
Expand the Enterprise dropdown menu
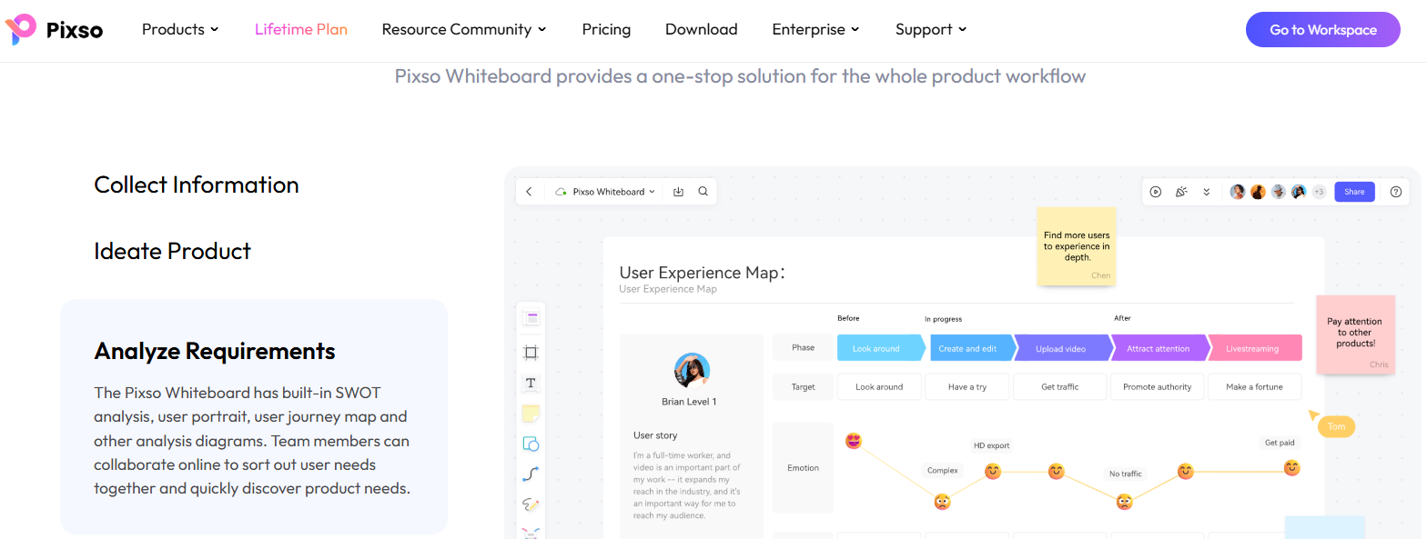point(816,29)
